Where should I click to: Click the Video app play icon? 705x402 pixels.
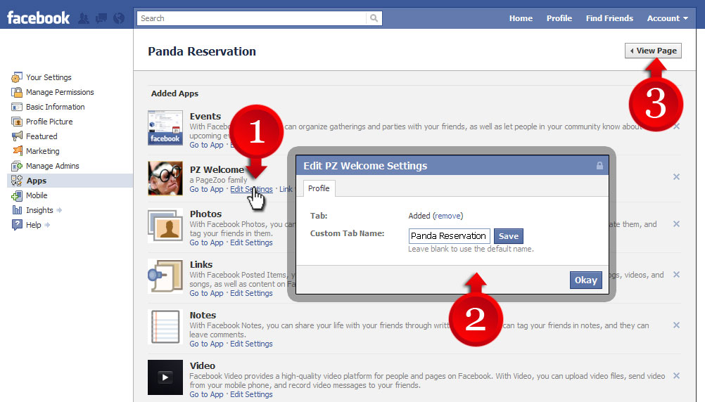pyautogui.click(x=165, y=377)
